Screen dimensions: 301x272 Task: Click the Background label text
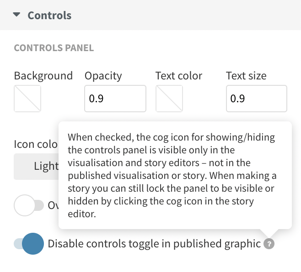click(x=43, y=76)
